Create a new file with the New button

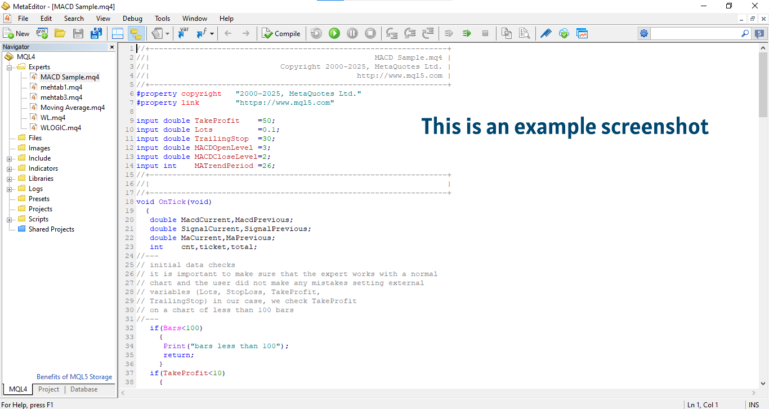click(16, 34)
